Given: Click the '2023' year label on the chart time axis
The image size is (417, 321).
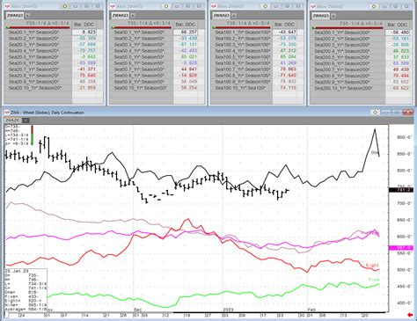Looking at the screenshot, I should point(228,310).
